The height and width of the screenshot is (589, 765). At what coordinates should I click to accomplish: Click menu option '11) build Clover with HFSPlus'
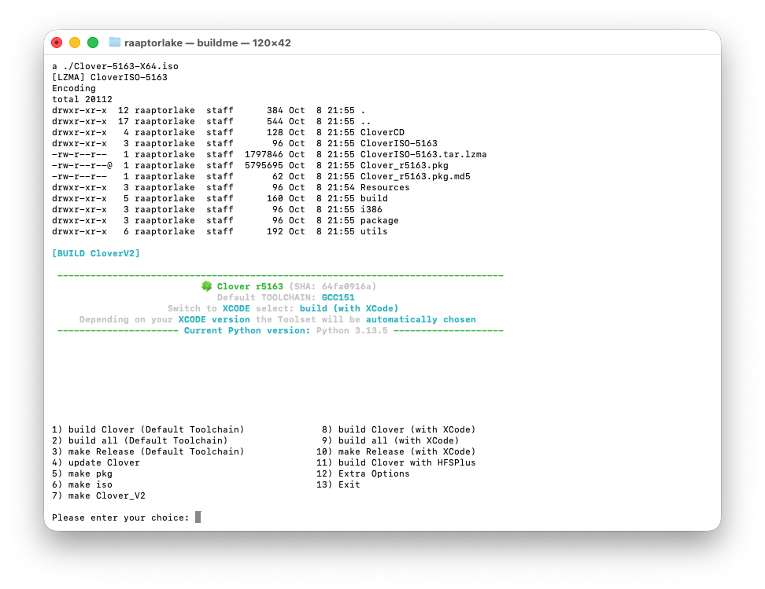click(396, 462)
